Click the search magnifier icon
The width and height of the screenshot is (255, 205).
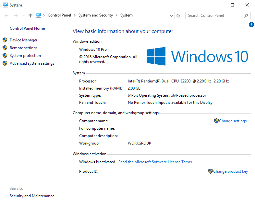pos(246,16)
